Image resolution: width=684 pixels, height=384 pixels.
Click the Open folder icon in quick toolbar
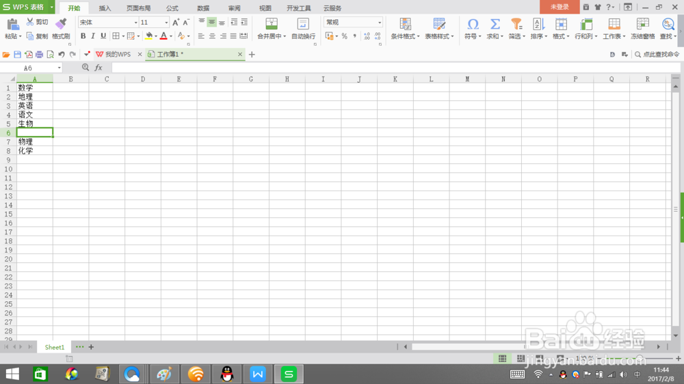coord(6,55)
